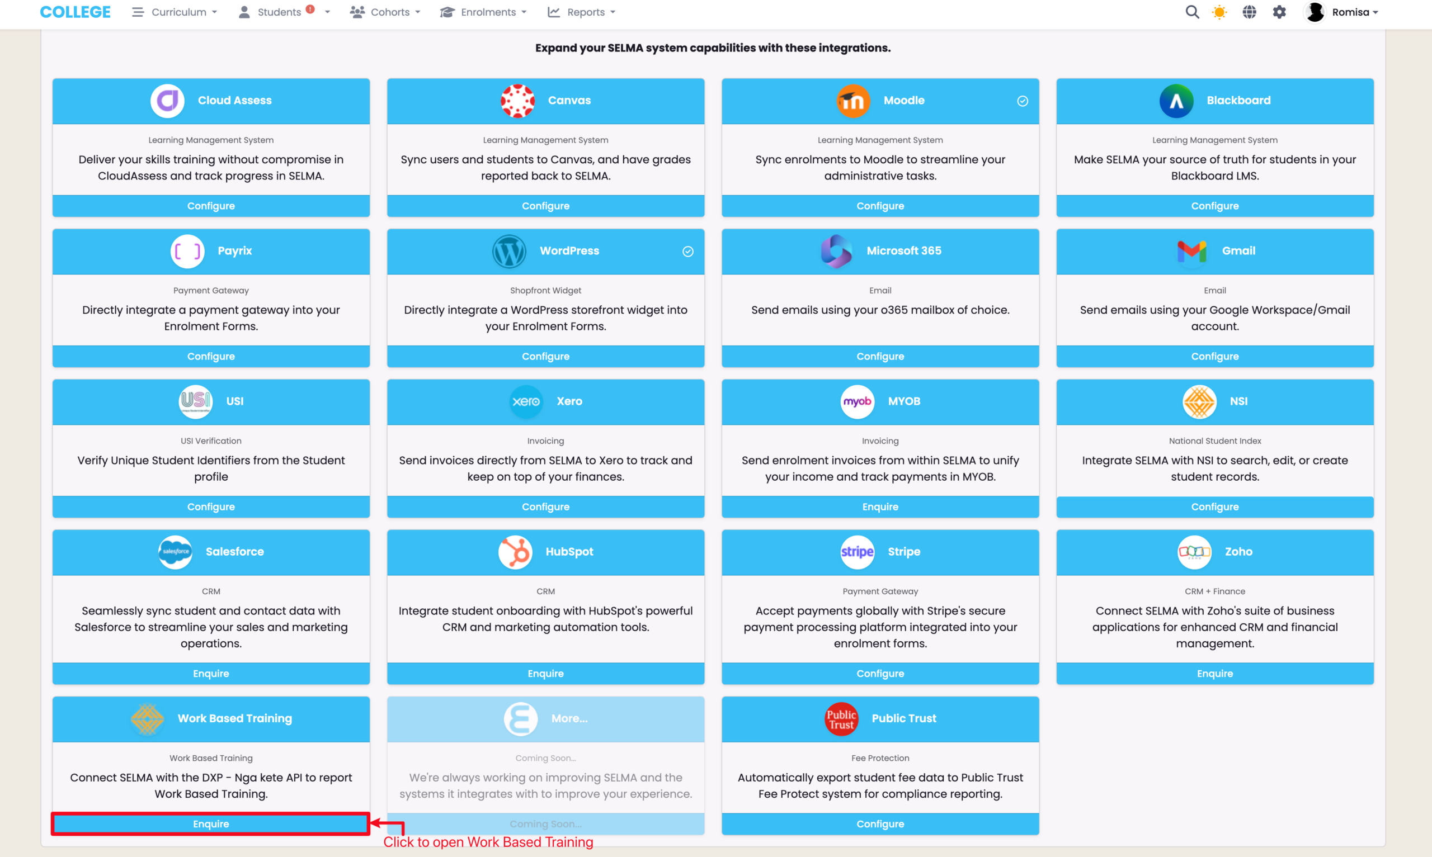Click the COLLEGE logo link
1432x857 pixels.
[75, 12]
